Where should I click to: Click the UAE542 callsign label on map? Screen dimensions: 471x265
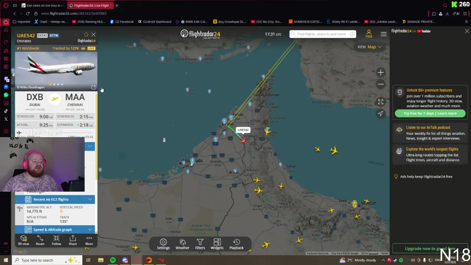tap(243, 130)
